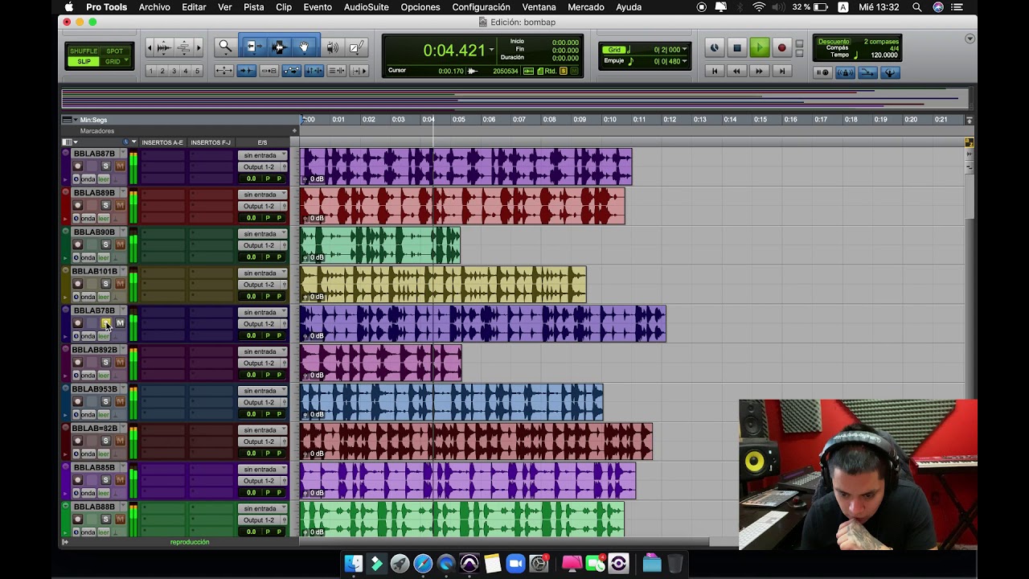Toggle the Online sync clock button
The width and height of the screenshot is (1029, 579).
(714, 48)
